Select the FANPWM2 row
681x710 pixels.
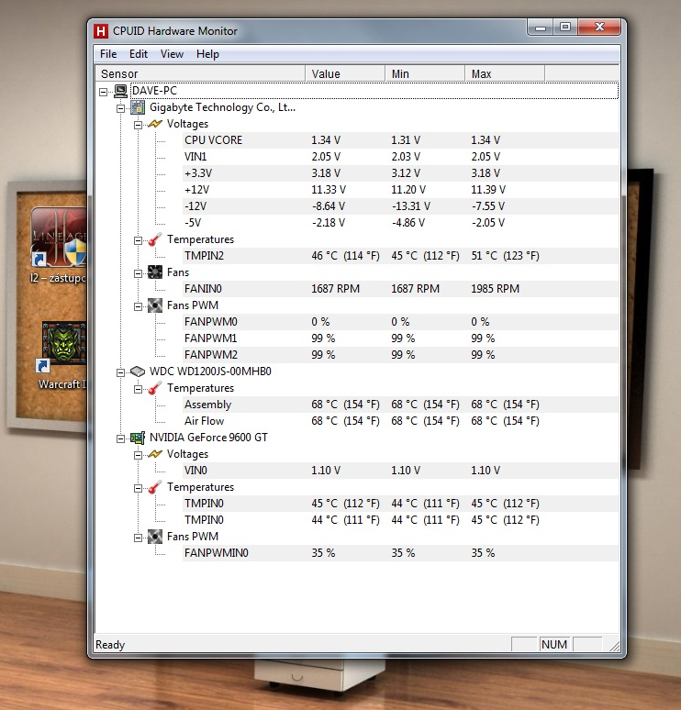[x=400, y=355]
